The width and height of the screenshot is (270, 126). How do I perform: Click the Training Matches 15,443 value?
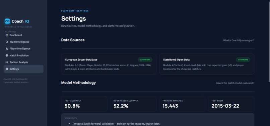pos(170,106)
